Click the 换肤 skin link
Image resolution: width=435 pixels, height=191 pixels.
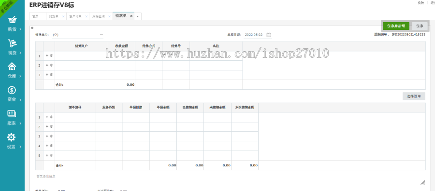tap(420, 3)
